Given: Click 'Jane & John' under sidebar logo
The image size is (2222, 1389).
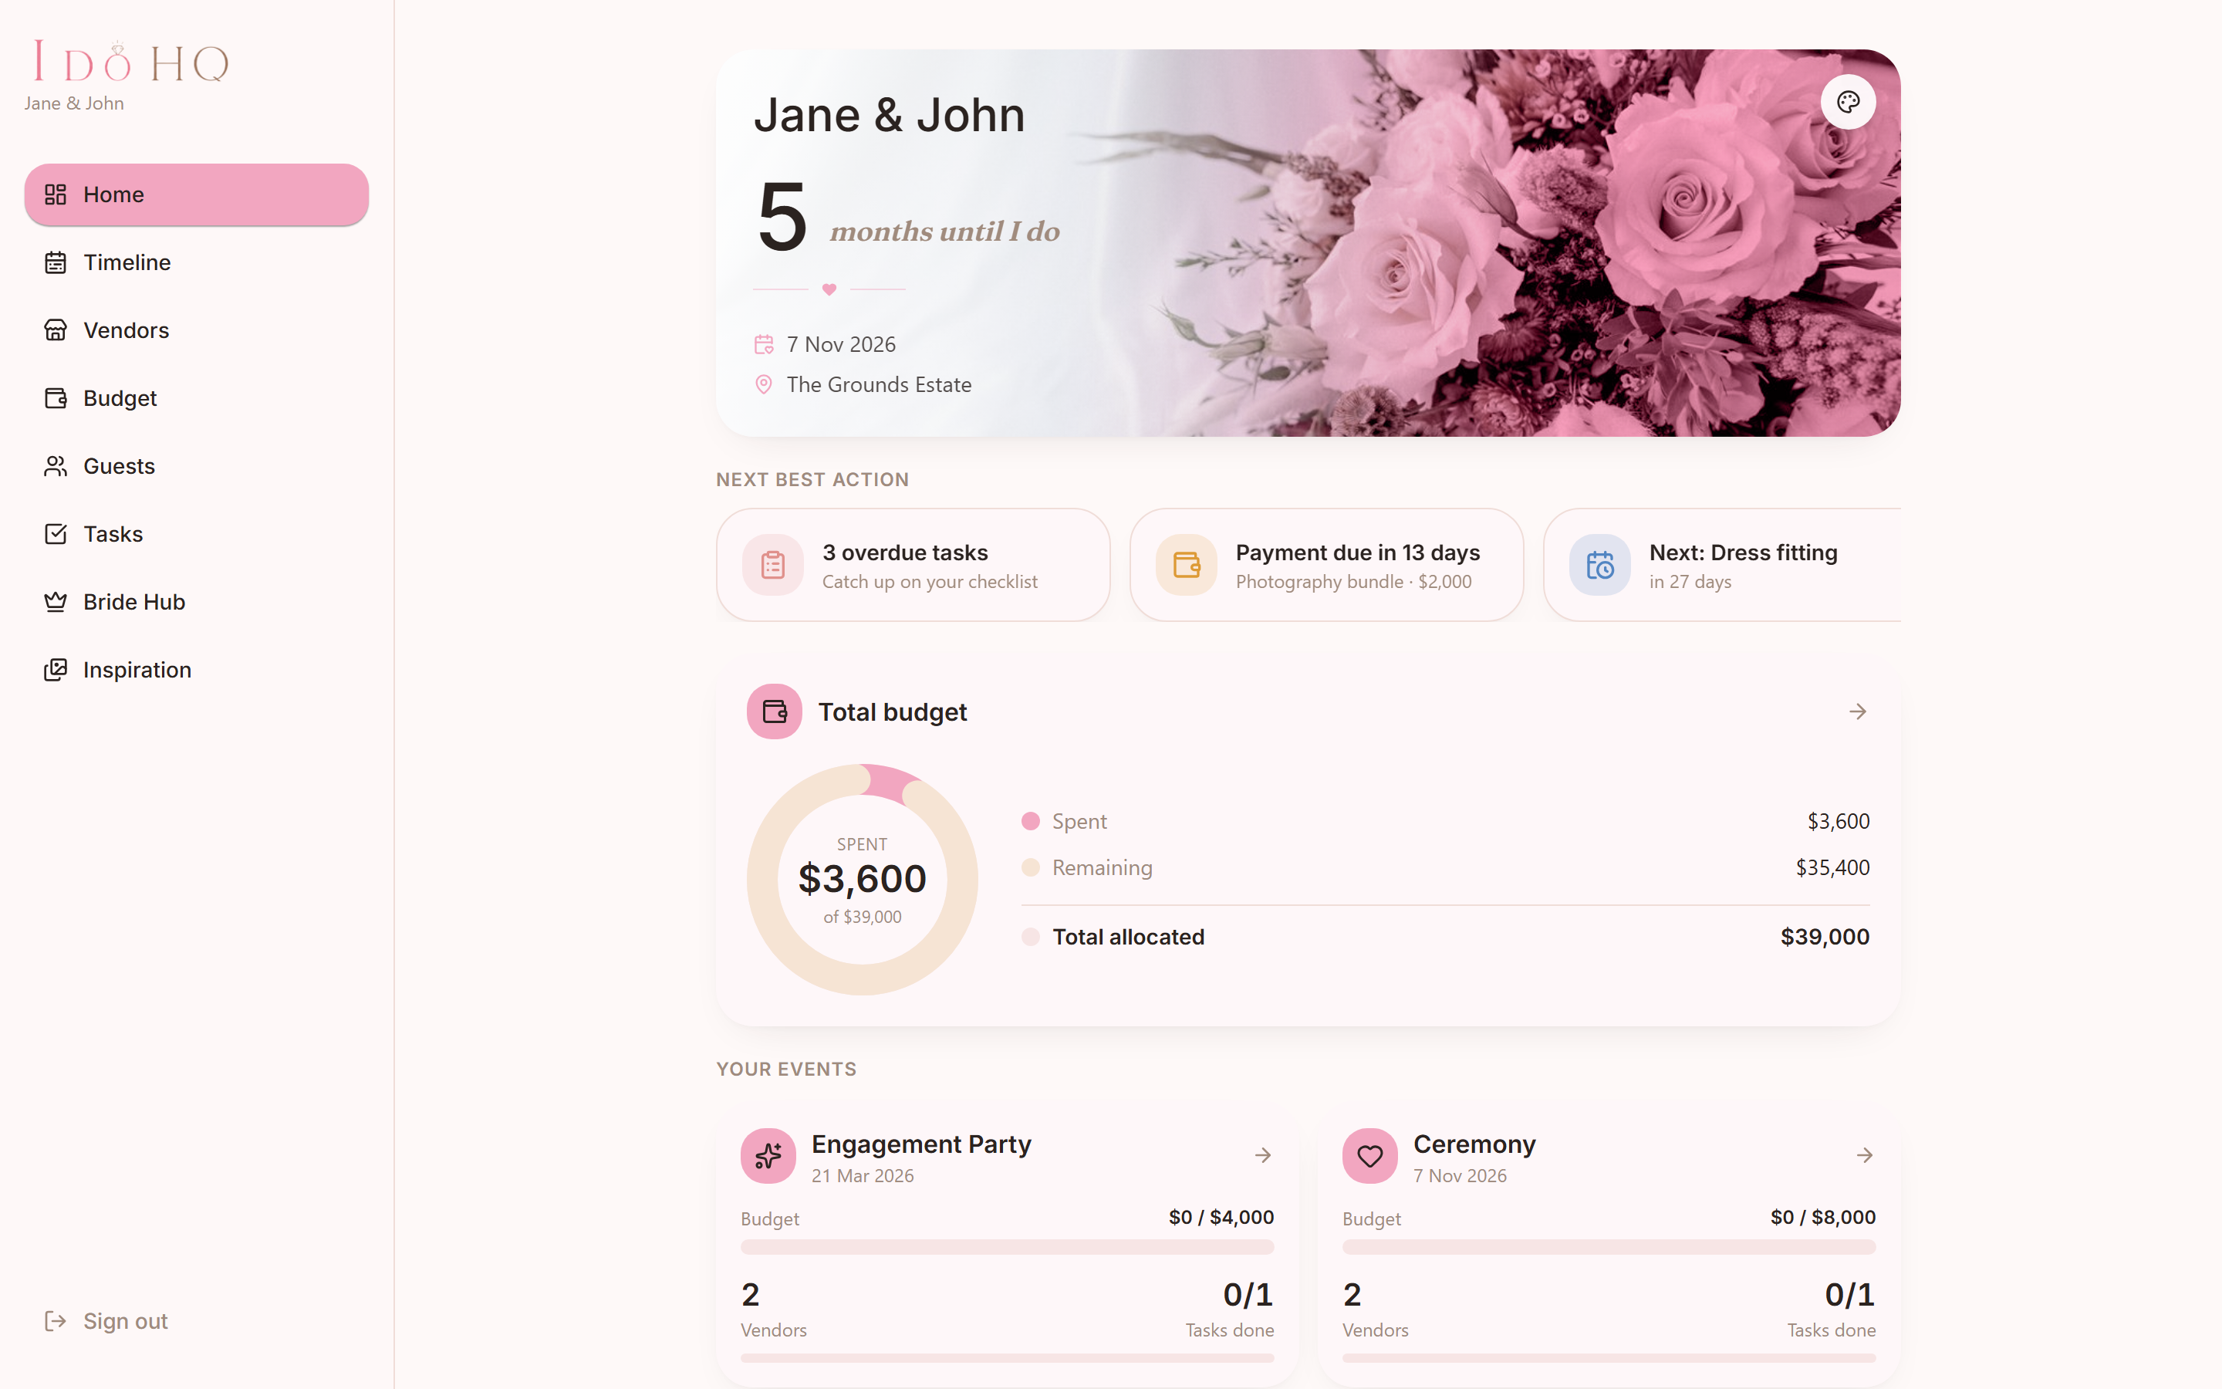Looking at the screenshot, I should (x=74, y=104).
